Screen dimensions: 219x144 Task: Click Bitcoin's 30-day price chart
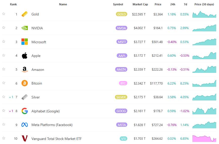click(x=204, y=83)
